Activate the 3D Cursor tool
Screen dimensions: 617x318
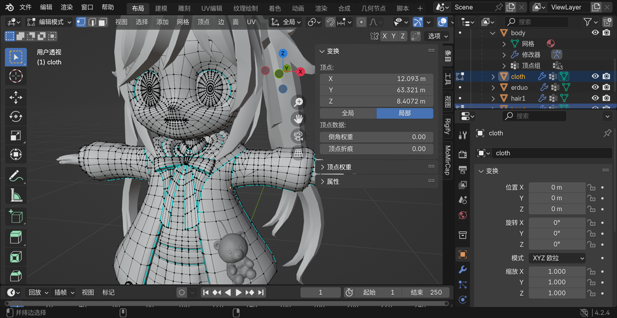pyautogui.click(x=16, y=76)
